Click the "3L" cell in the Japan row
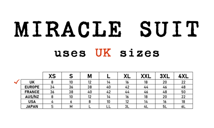The height and width of the screenshot is (128, 214). (x=127, y=106)
